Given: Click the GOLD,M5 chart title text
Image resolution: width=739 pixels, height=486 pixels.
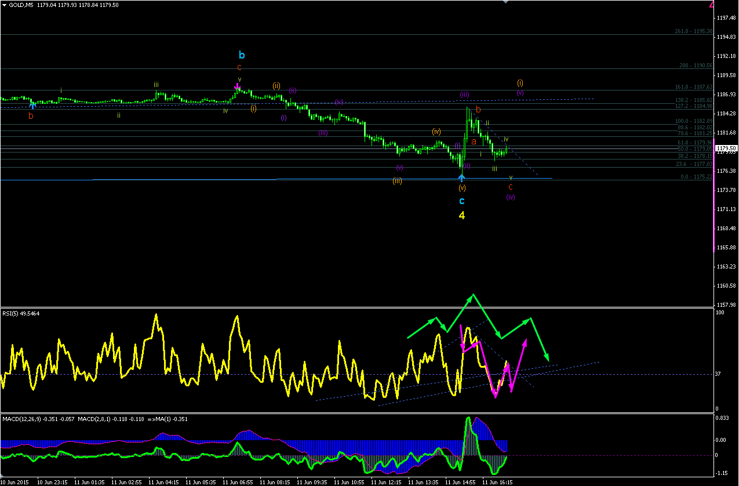Looking at the screenshot, I should [x=21, y=5].
